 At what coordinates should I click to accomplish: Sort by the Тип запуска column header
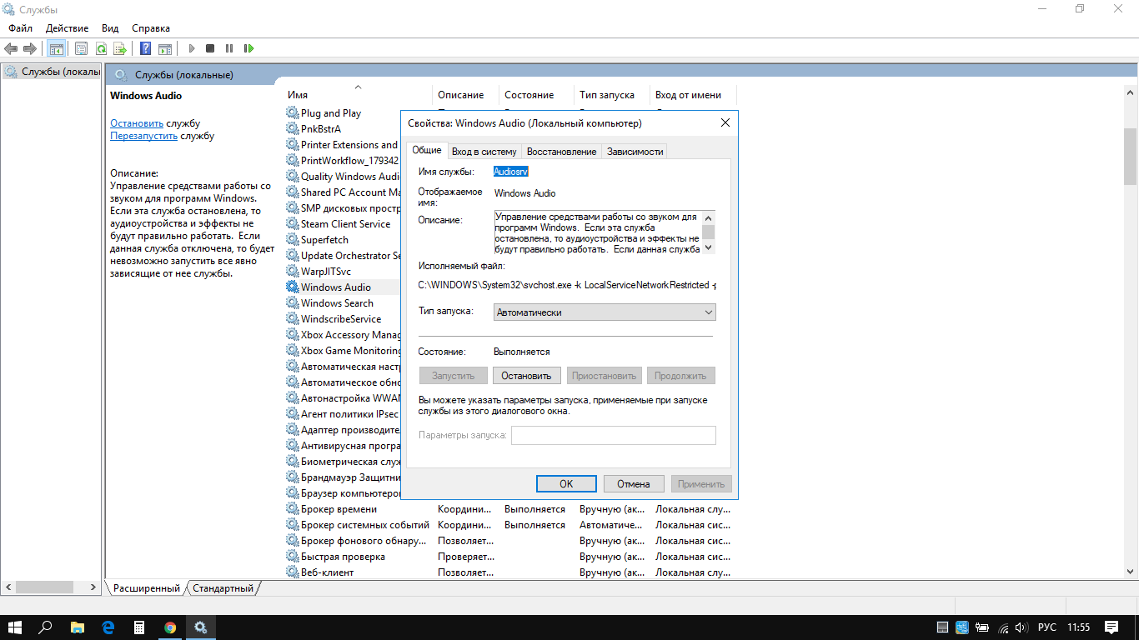click(x=611, y=95)
